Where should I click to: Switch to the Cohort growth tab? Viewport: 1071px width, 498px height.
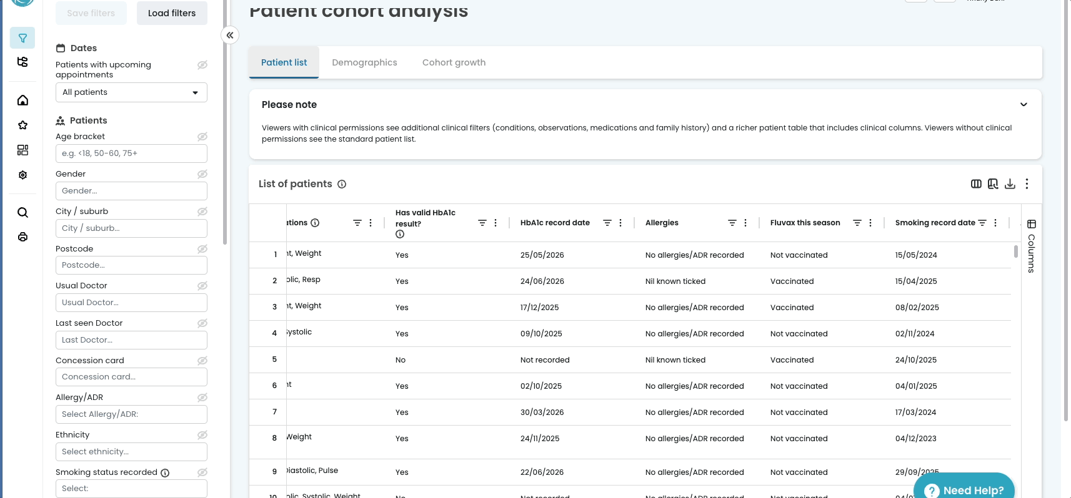click(454, 62)
